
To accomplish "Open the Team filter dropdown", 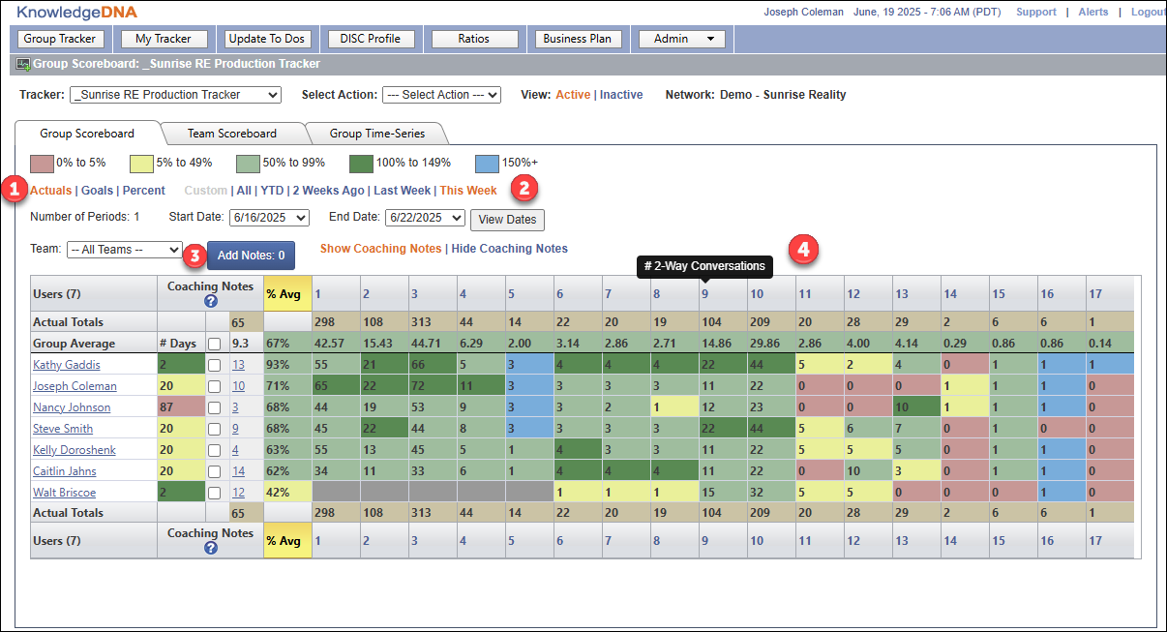I will 124,250.
